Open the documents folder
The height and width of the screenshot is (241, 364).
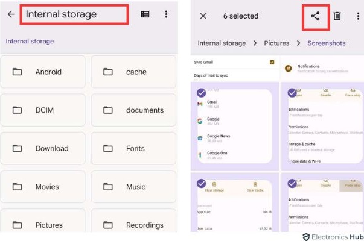[133, 110]
